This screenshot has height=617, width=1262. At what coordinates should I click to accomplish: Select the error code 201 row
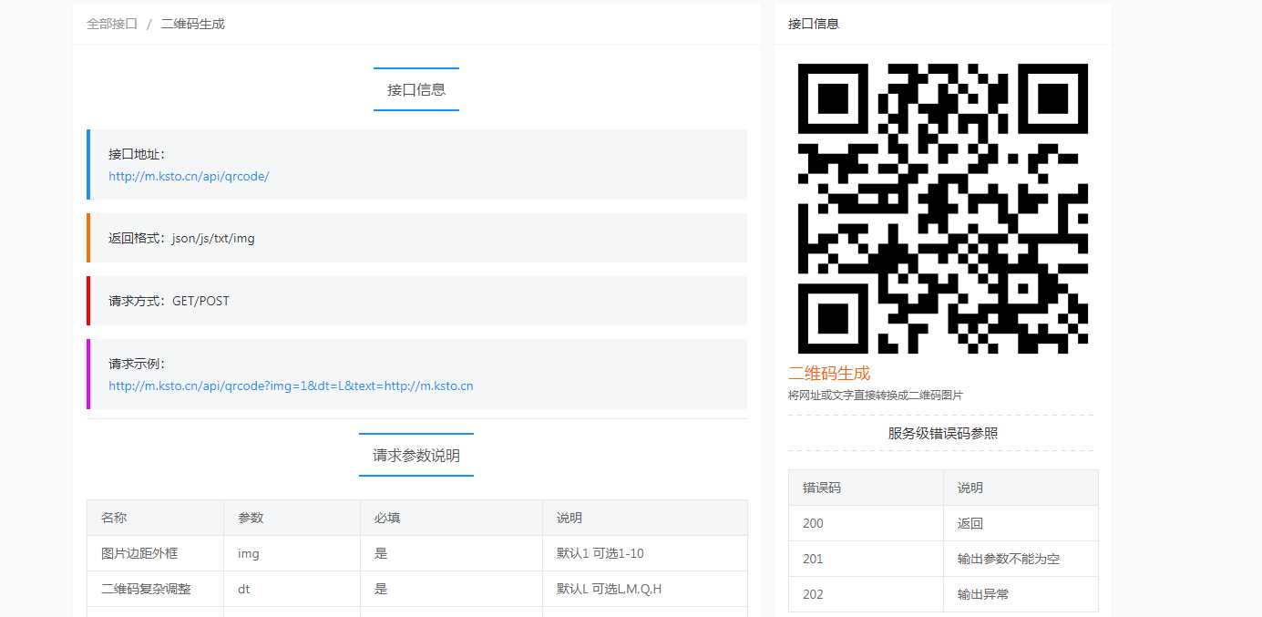pyautogui.click(x=943, y=559)
